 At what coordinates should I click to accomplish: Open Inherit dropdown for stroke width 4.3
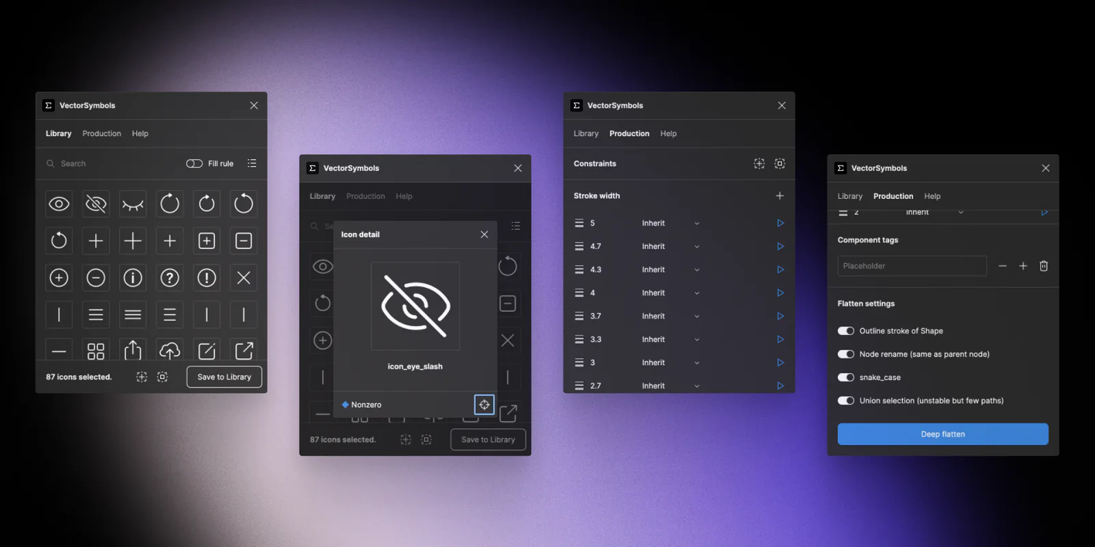(671, 269)
